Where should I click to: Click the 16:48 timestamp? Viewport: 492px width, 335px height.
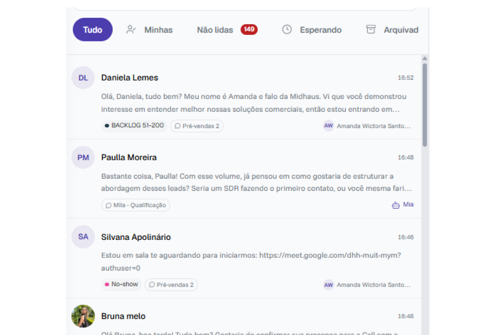pyautogui.click(x=406, y=158)
